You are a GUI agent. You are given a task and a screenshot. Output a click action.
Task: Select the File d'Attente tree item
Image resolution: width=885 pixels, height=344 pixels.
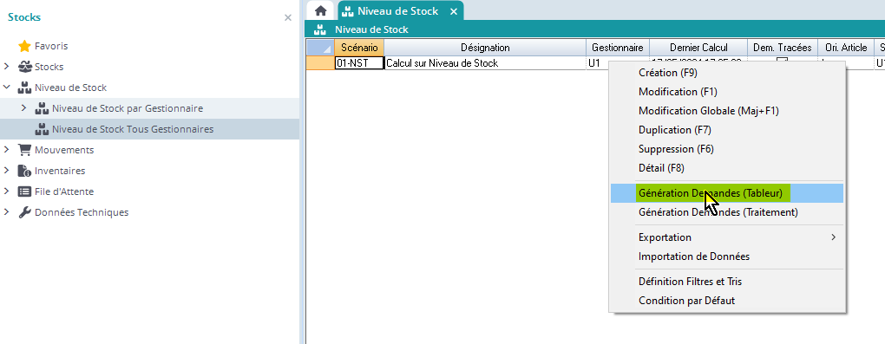point(64,191)
